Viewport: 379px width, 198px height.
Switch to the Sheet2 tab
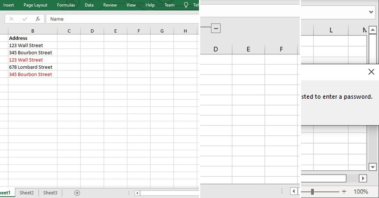tap(27, 193)
